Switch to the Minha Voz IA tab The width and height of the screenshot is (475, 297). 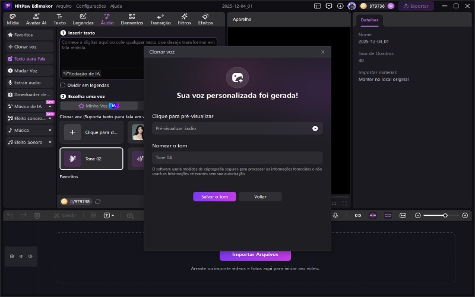99,106
